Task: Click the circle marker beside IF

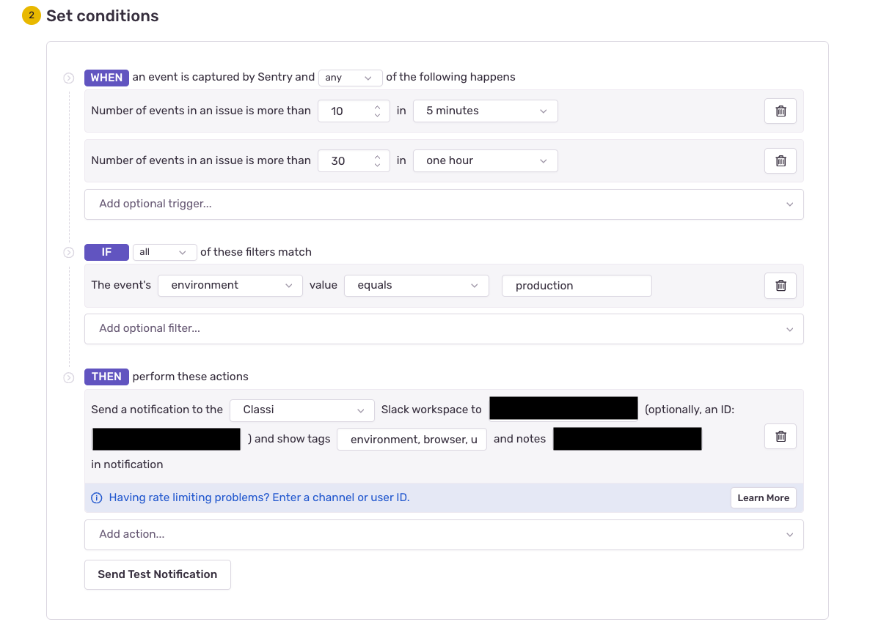Action: pos(69,253)
